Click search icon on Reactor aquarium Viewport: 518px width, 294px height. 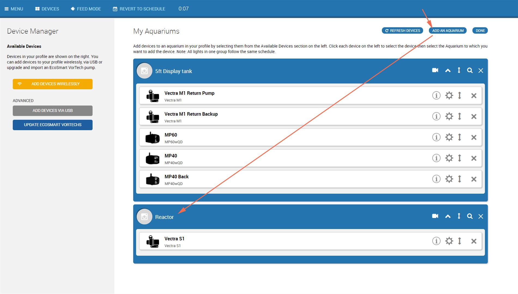pyautogui.click(x=470, y=216)
